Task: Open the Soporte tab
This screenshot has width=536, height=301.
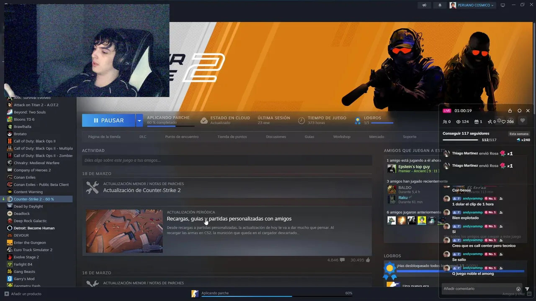Action: click(410, 137)
